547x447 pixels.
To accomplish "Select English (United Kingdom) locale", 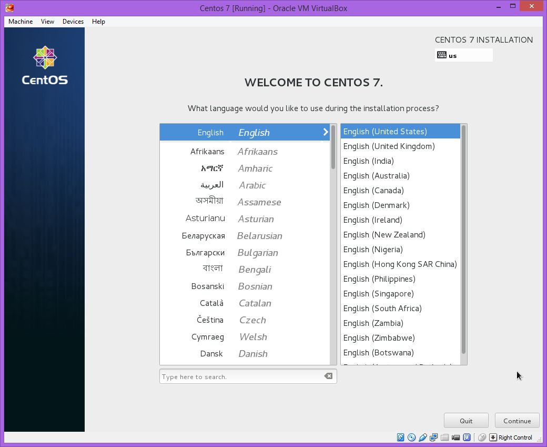I will pyautogui.click(x=400, y=146).
